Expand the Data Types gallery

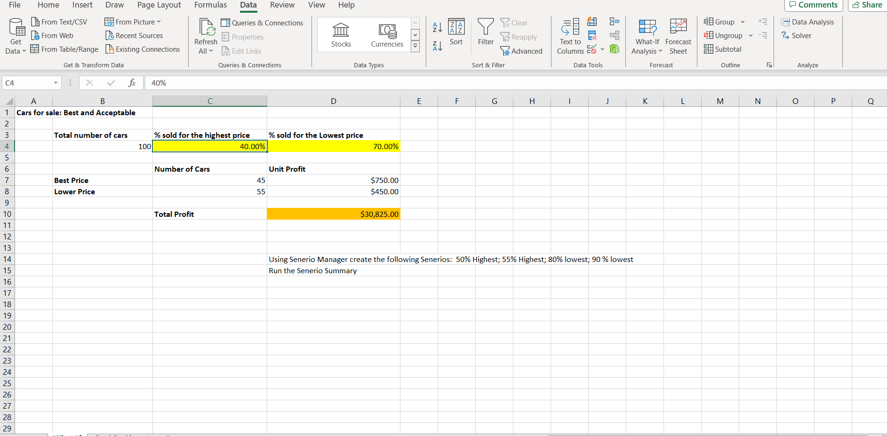tap(415, 46)
